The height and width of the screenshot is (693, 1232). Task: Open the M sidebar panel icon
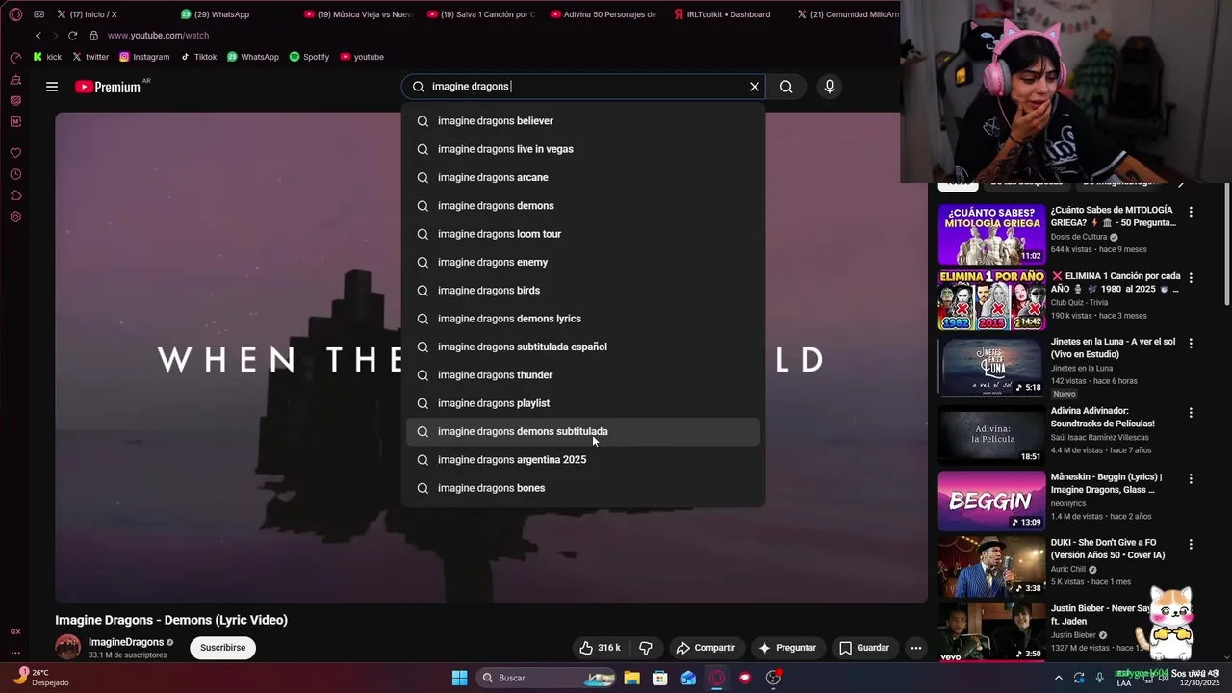pyautogui.click(x=15, y=121)
